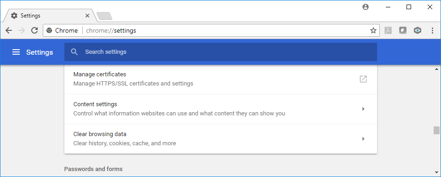Open Clear browsing data row
Image resolution: width=441 pixels, height=177 pixels.
[221, 139]
